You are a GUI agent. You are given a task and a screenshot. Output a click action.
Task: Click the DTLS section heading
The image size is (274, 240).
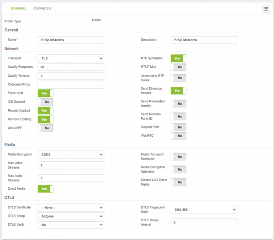(x=9, y=197)
